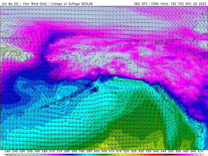This screenshot has width=208, height=156.
Task: Click the 245 value on color scale
Action: (15, 151)
